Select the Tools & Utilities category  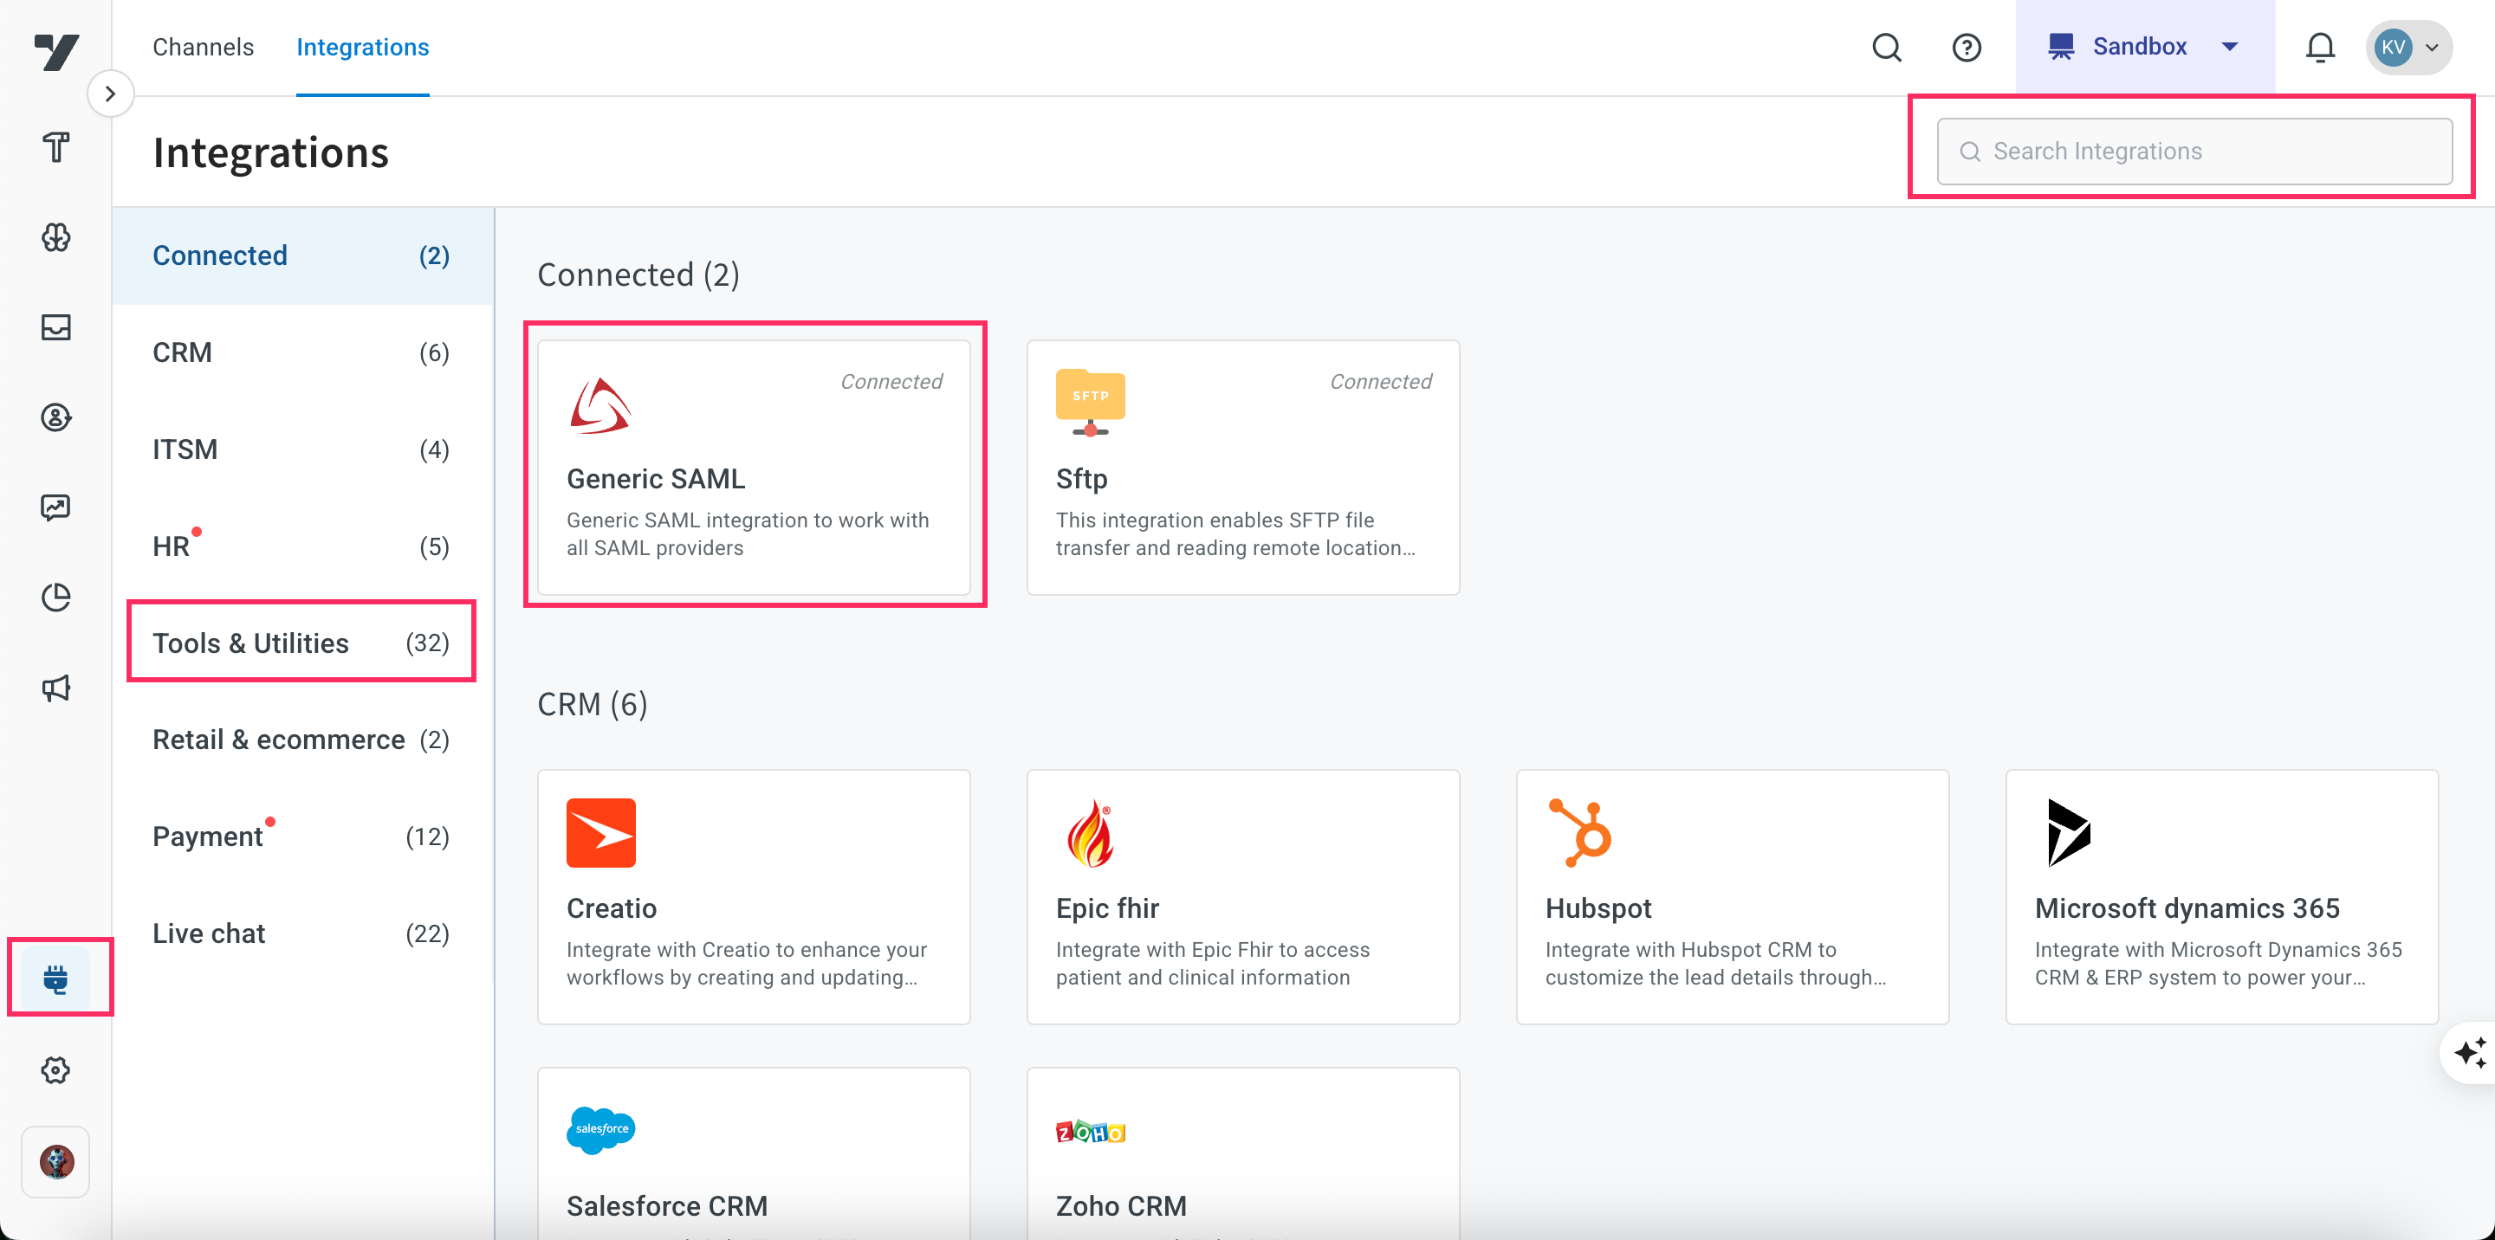[302, 643]
